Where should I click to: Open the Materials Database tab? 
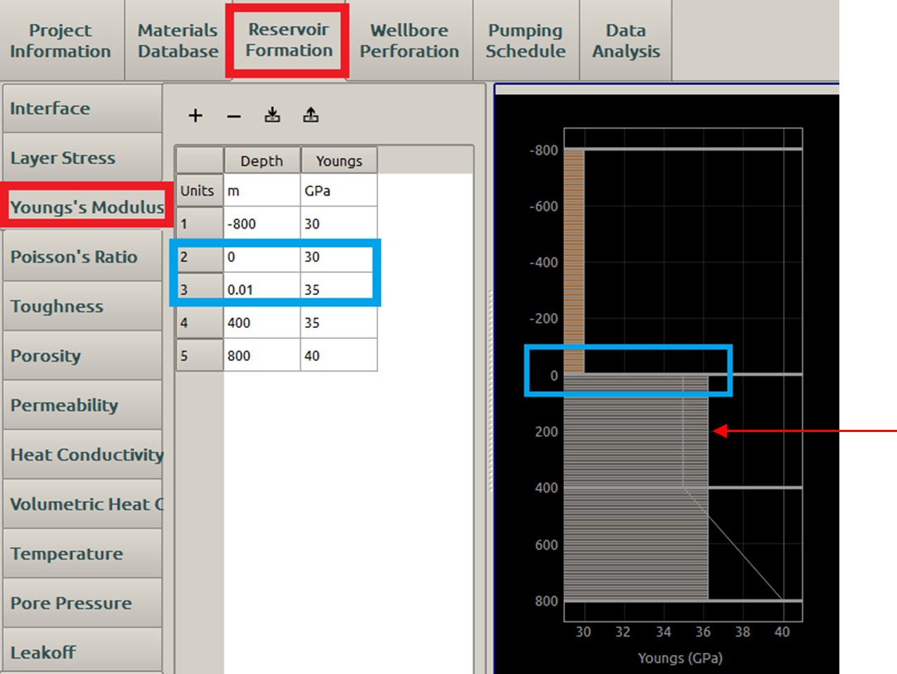coord(178,41)
